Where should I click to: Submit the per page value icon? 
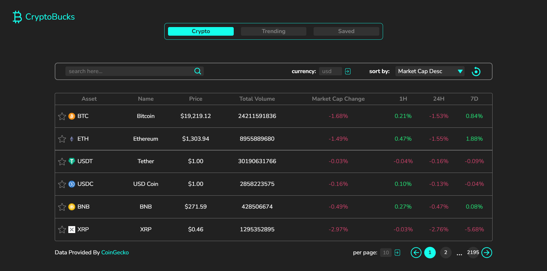coord(397,253)
